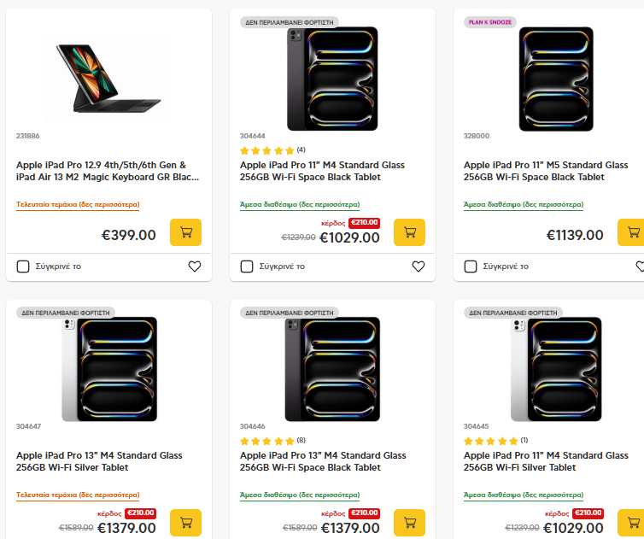Tick compare checkbox for Magic Keyboard

pos(23,267)
